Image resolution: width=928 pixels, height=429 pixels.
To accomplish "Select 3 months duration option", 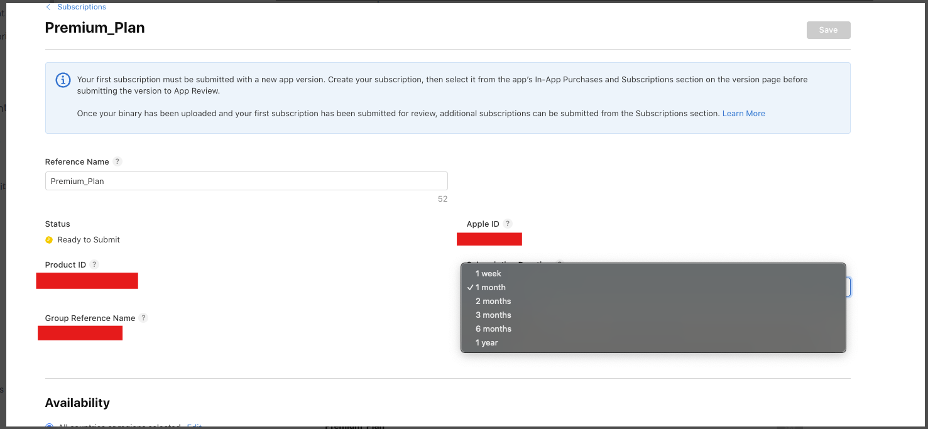I will click(x=653, y=315).
